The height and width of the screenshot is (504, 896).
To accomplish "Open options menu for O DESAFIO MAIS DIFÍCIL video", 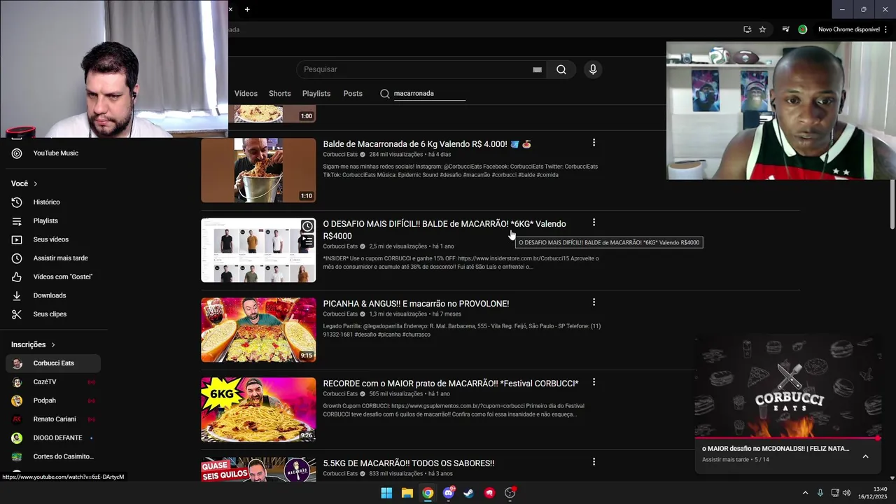I will click(x=594, y=223).
